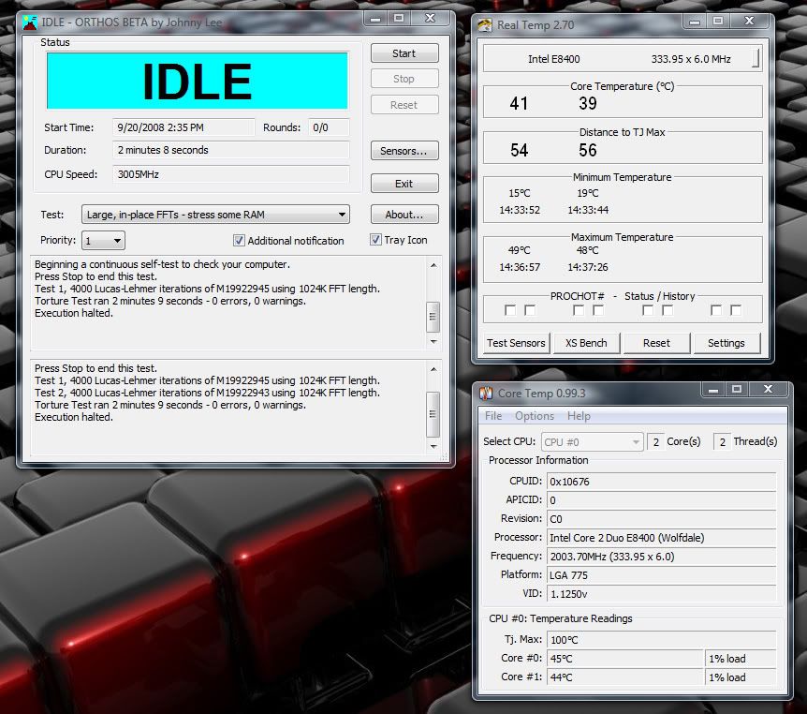Click the Real Temp title bar icon

[486, 25]
